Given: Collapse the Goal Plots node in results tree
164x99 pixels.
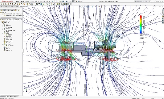Looking at the screenshot, I should (x=3, y=44).
